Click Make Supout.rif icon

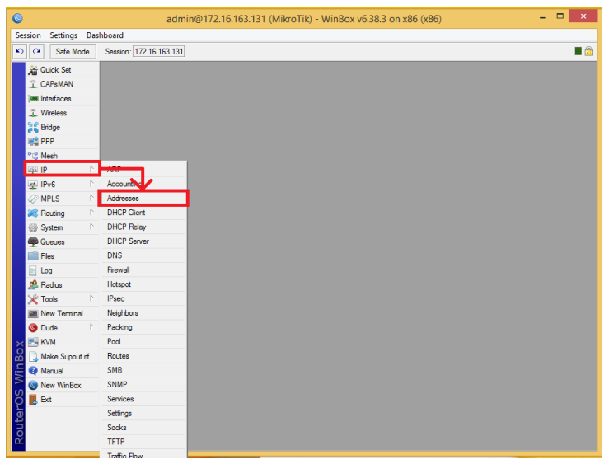(33, 356)
